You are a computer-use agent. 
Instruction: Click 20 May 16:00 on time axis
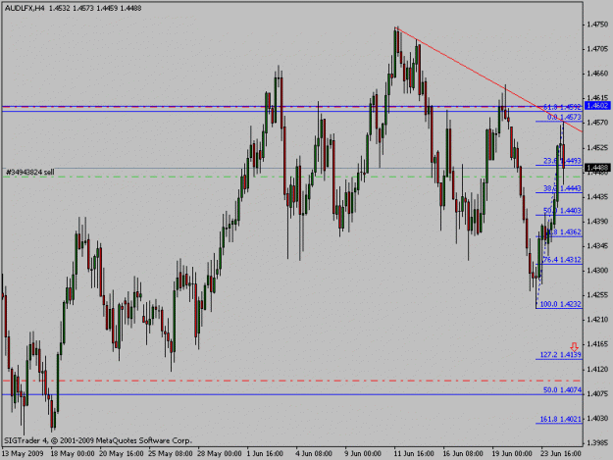tap(122, 454)
